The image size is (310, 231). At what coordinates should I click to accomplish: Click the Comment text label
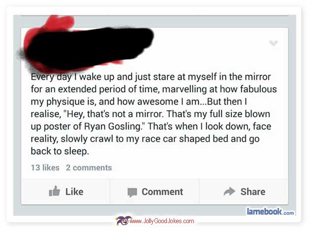point(162,192)
